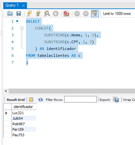Viewport: 135px width, 145px height.
Task: Click the horizontal scrollbar left arrow
Action: point(6,91)
